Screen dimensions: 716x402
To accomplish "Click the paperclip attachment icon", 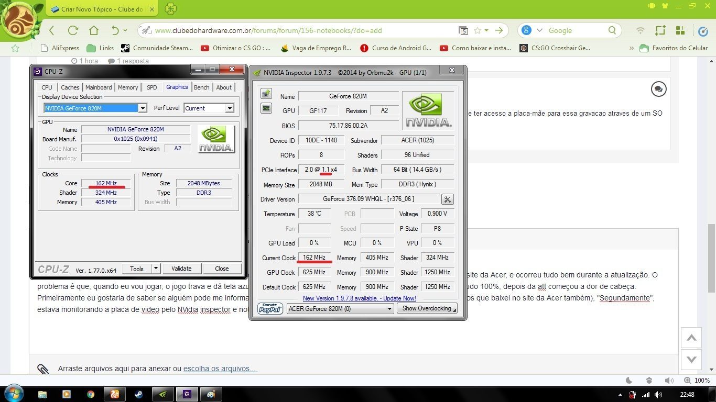I will coord(44,369).
